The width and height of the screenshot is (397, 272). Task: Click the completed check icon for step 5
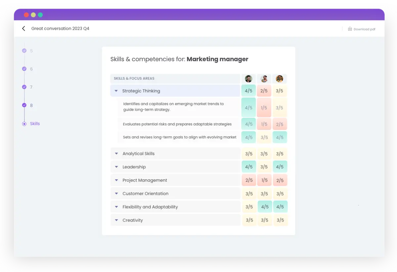(24, 51)
